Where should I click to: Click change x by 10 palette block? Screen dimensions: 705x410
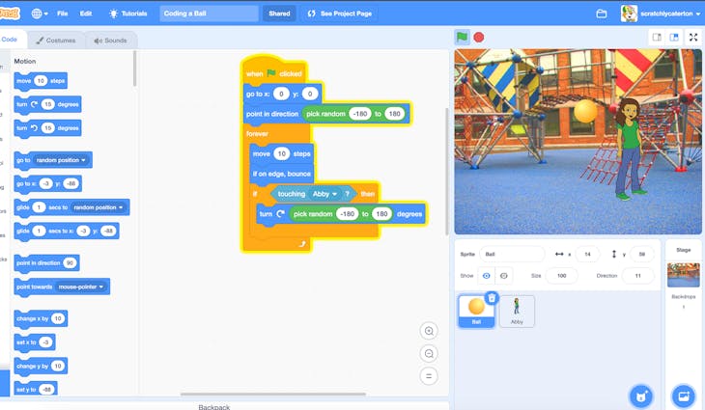click(41, 318)
